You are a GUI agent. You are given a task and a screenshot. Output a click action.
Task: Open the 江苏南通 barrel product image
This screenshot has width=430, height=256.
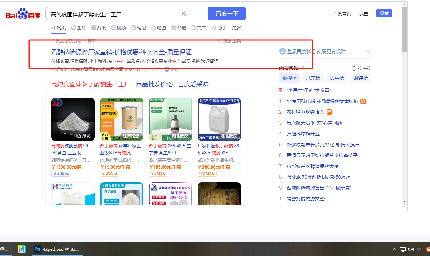tap(122, 119)
